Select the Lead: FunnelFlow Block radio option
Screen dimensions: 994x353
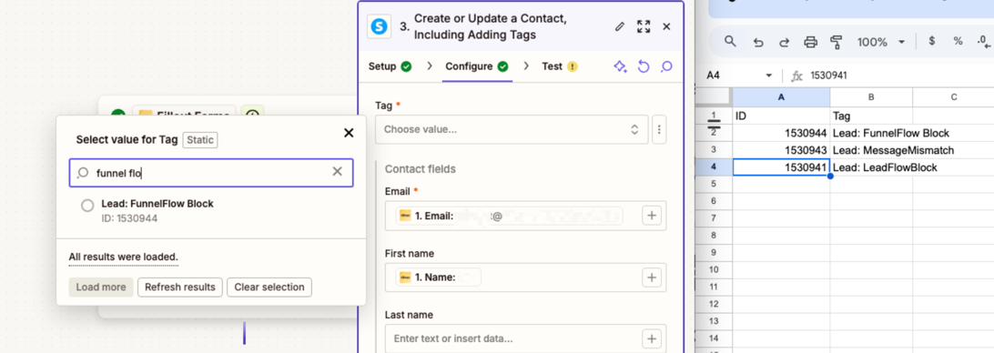tap(87, 206)
